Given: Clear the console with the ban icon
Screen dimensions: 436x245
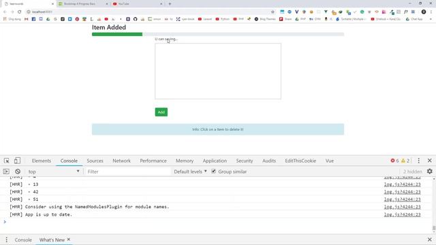Looking at the screenshot, I should 18,171.
